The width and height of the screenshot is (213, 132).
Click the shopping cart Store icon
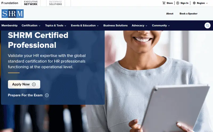point(164,3)
